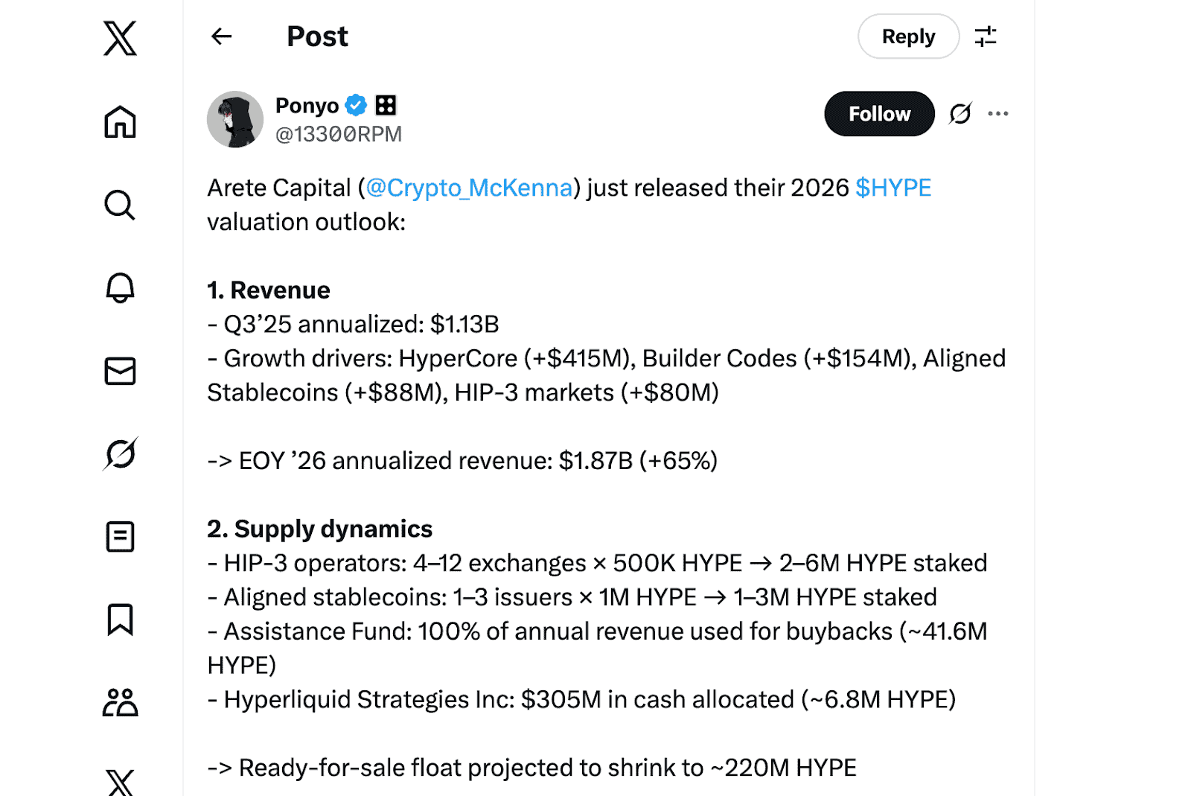Open the Search page icon
Screen dimensions: 1191x796
120,205
